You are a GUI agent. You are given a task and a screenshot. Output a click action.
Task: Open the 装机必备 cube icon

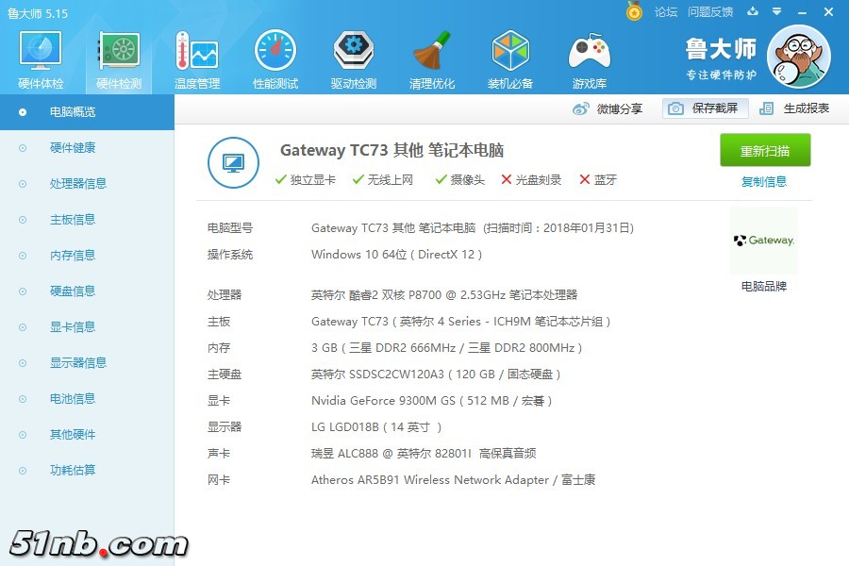[x=510, y=58]
